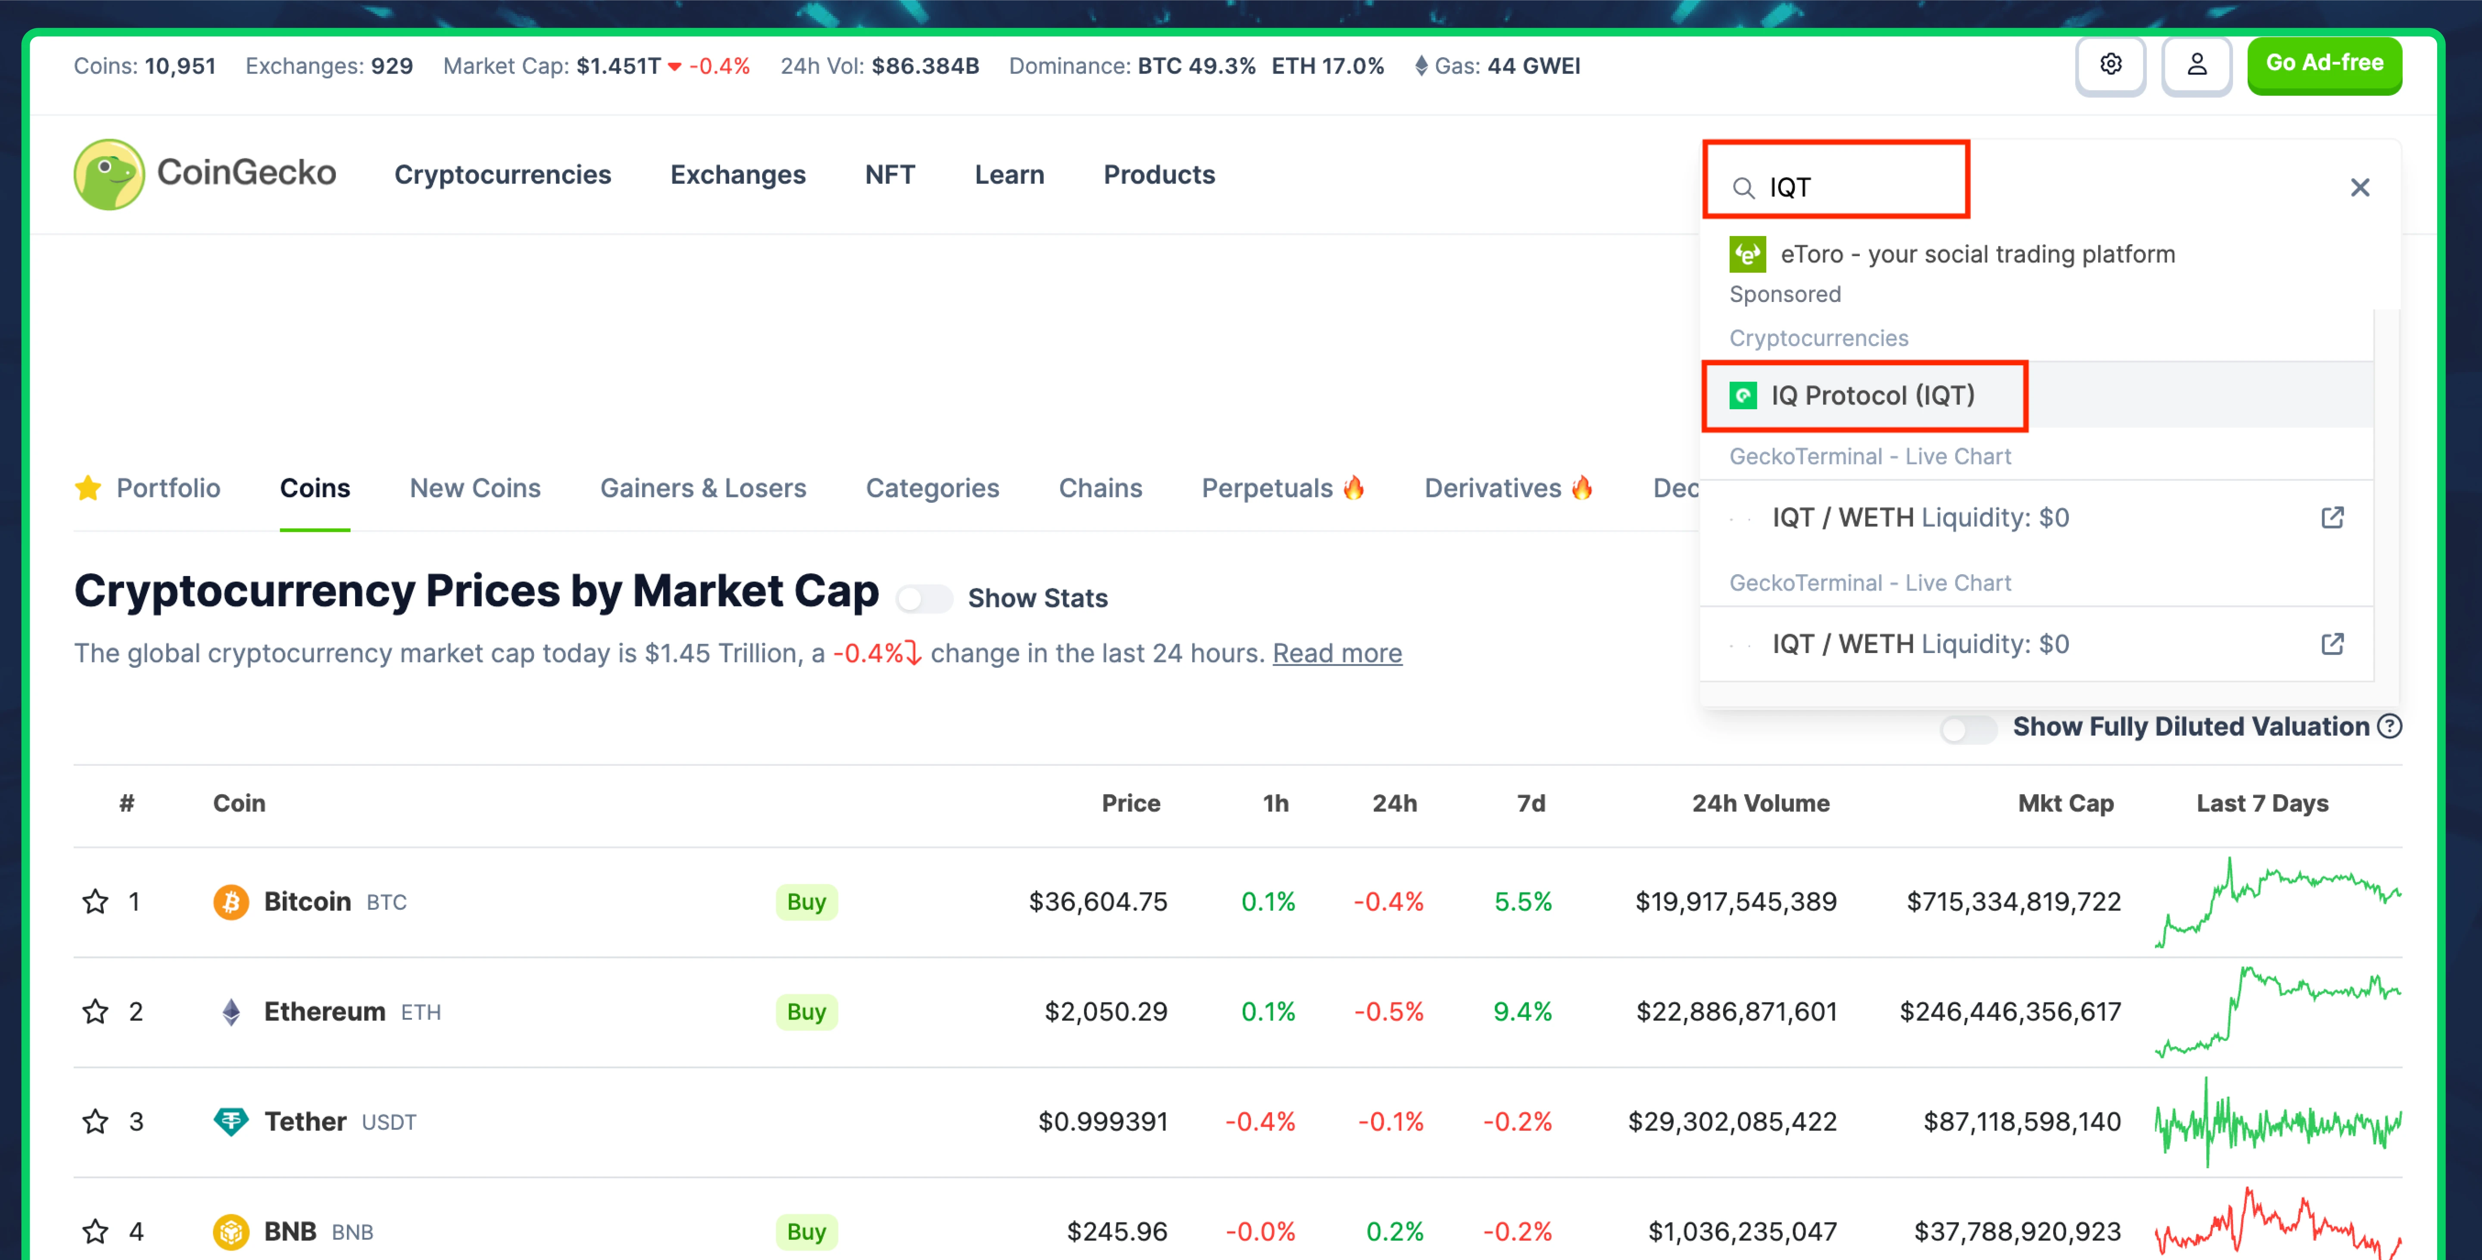Open the NFT menu
2482x1260 pixels.
pyautogui.click(x=890, y=174)
